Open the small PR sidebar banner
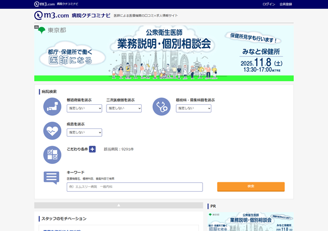The image size is (328, 231). click(251, 222)
